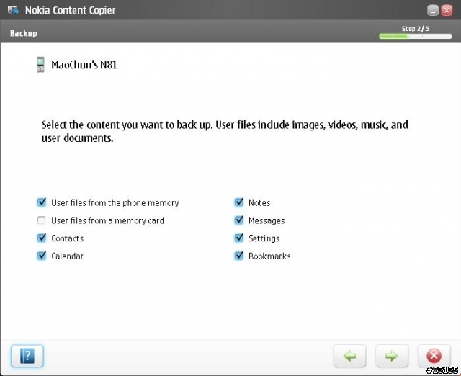Close the window via title bar X

(x=447, y=11)
